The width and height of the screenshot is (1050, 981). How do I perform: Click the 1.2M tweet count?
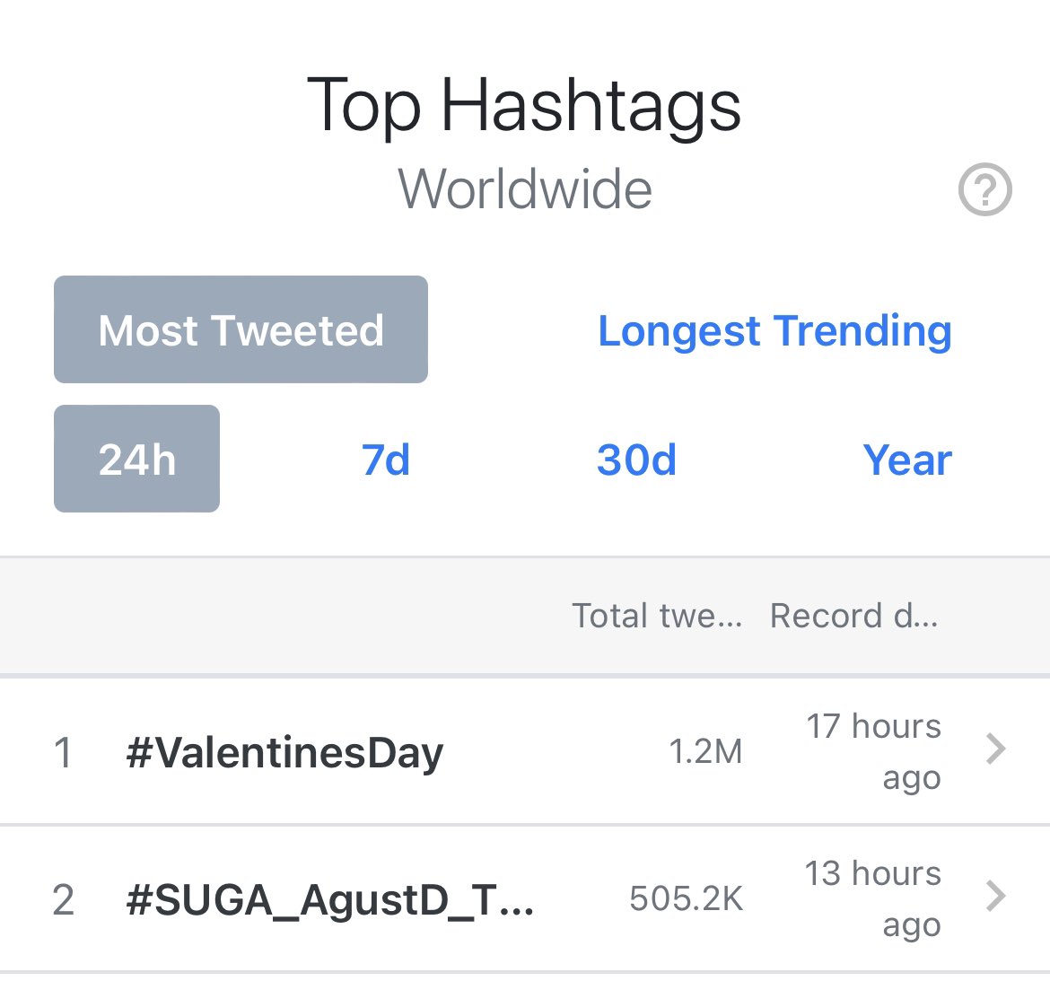point(705,751)
